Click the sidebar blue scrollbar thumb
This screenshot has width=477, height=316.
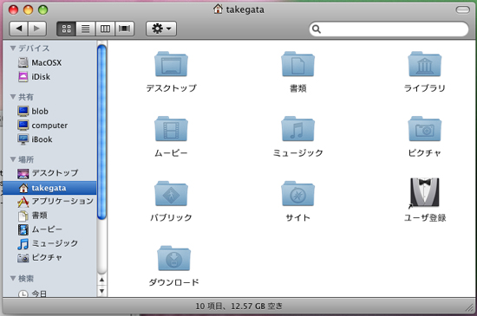pos(101,132)
